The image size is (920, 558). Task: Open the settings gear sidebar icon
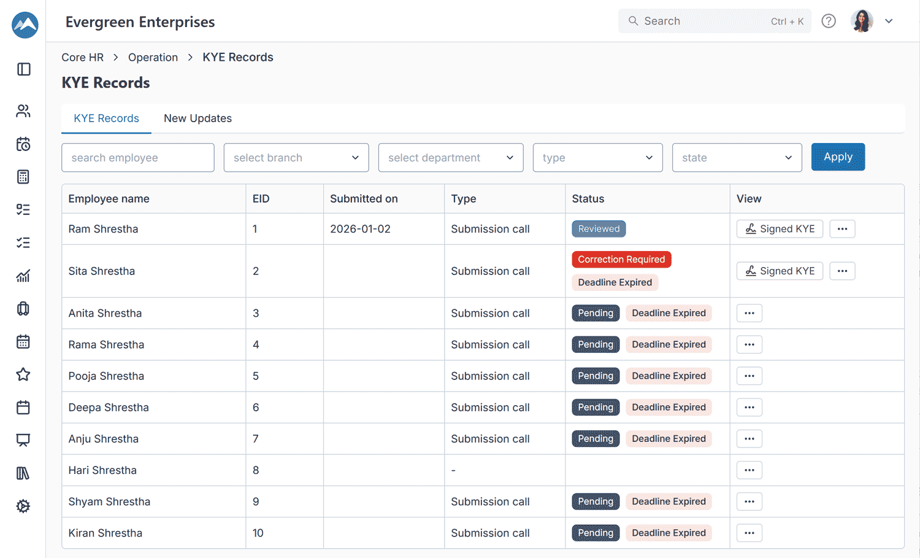click(x=23, y=506)
